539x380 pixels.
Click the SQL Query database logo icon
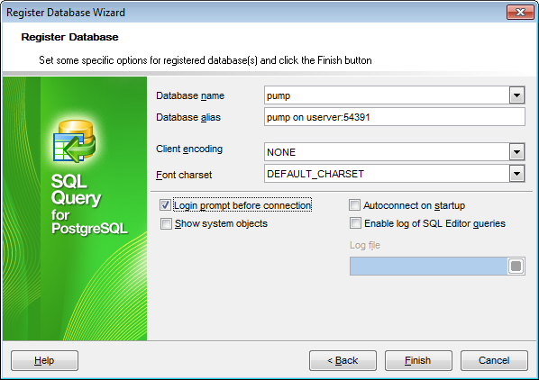pyautogui.click(x=74, y=140)
